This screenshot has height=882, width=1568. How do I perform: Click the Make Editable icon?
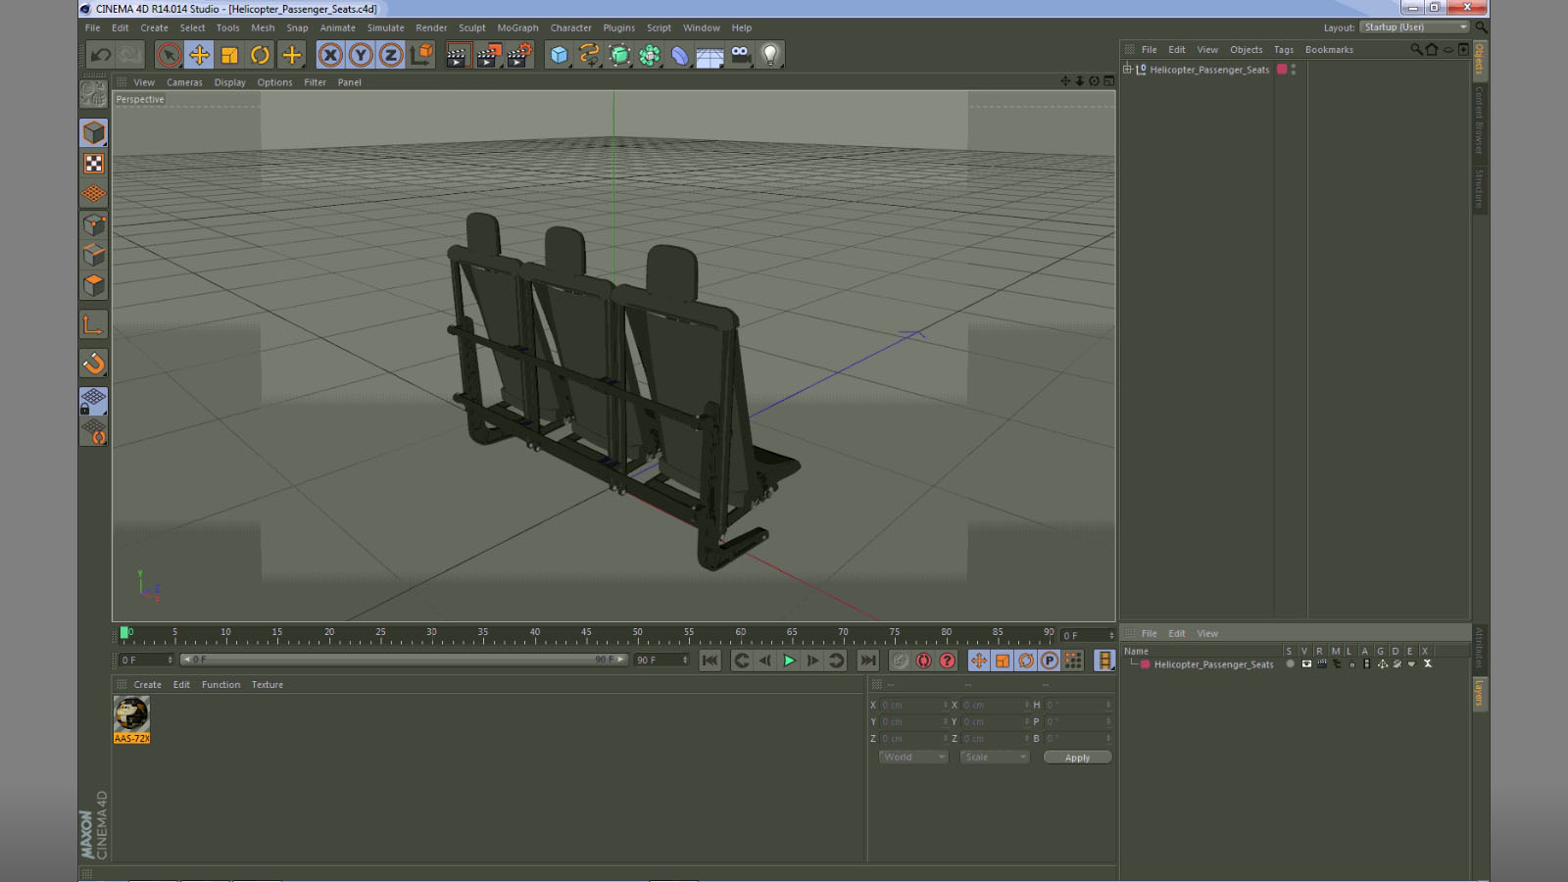pyautogui.click(x=94, y=94)
